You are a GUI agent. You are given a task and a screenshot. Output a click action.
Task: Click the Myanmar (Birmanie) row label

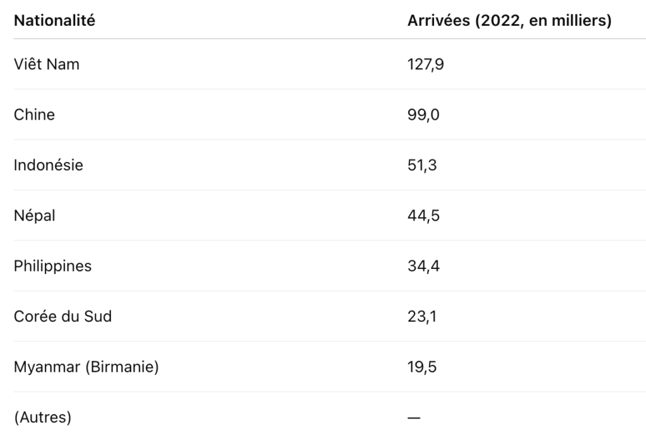click(86, 367)
